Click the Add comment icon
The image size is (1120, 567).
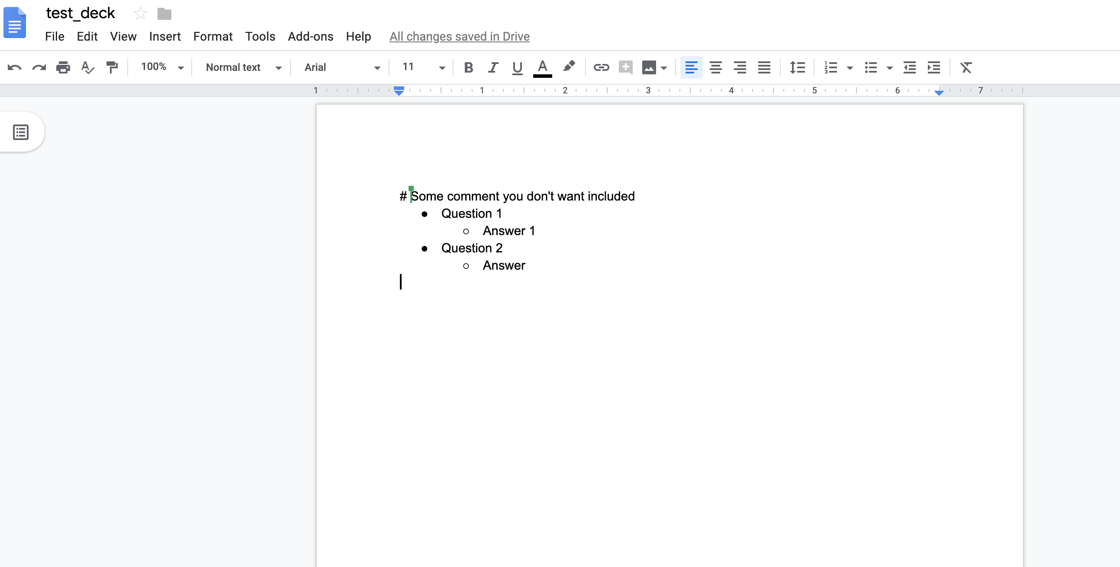[x=625, y=67]
